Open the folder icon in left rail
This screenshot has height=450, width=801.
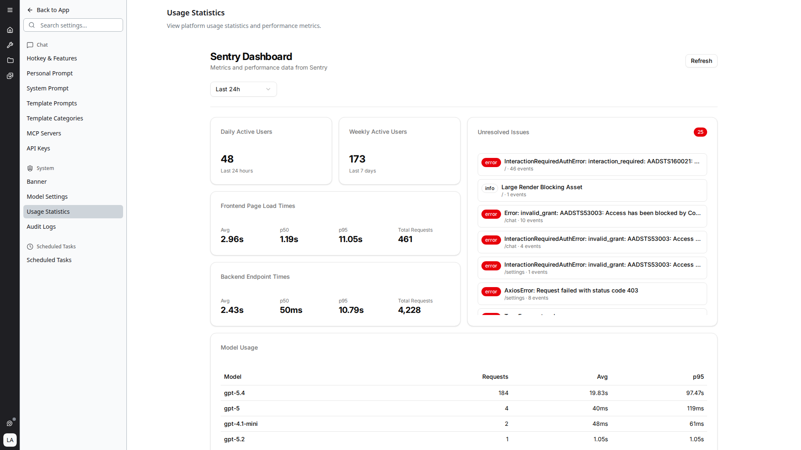pyautogui.click(x=10, y=60)
